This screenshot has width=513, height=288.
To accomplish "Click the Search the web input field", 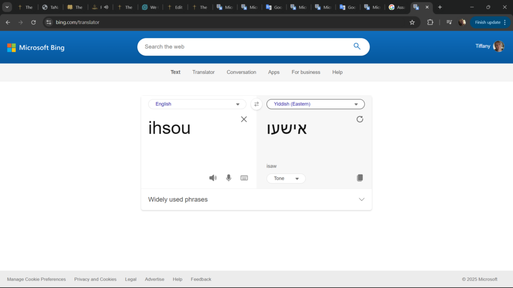I will (x=245, y=46).
